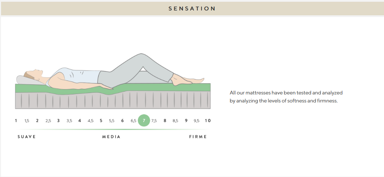
Task: Choose firmness value 7,5 on scale
Action: click(154, 121)
